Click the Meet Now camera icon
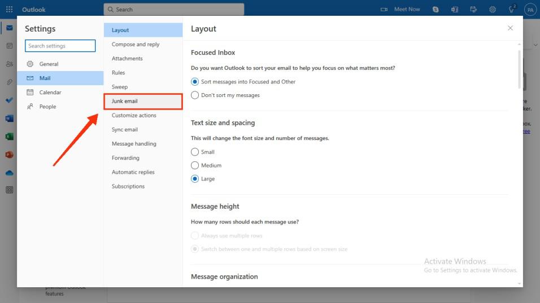 coord(384,9)
